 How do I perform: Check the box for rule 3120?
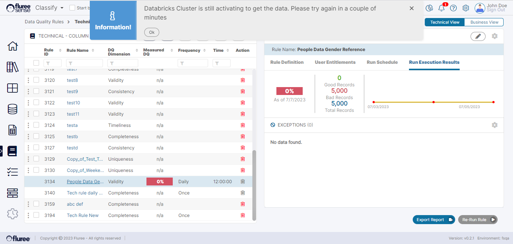(36, 80)
